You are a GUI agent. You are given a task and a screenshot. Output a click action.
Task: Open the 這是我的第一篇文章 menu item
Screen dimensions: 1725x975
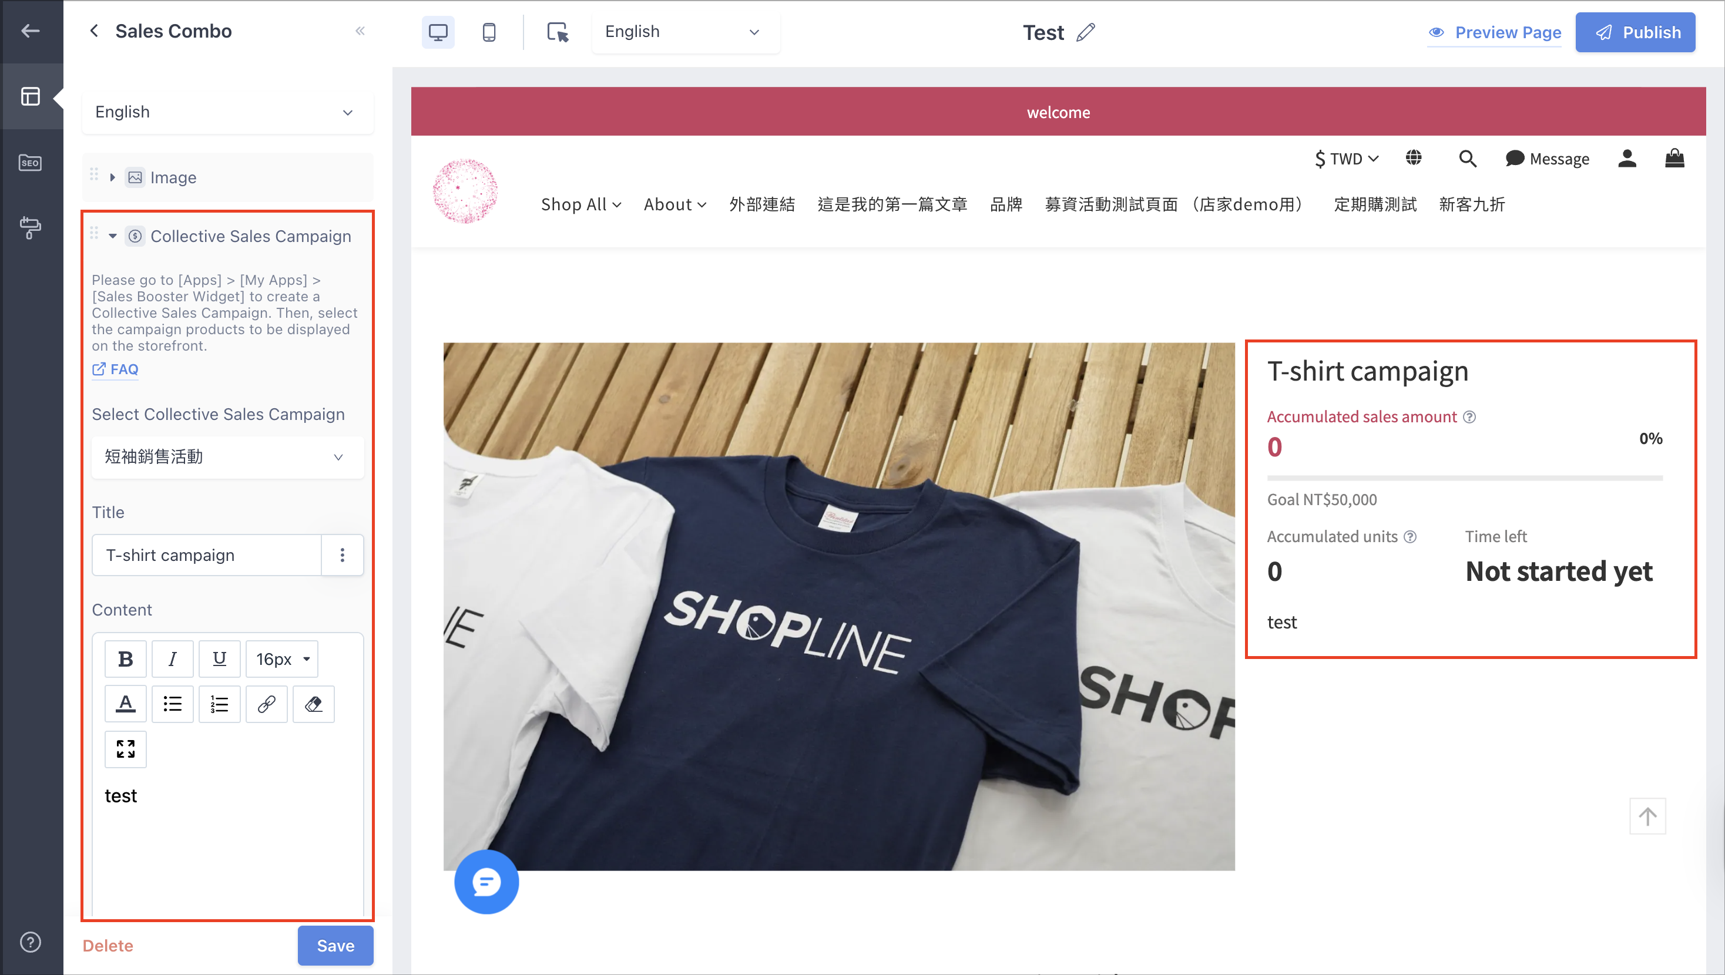pos(892,204)
